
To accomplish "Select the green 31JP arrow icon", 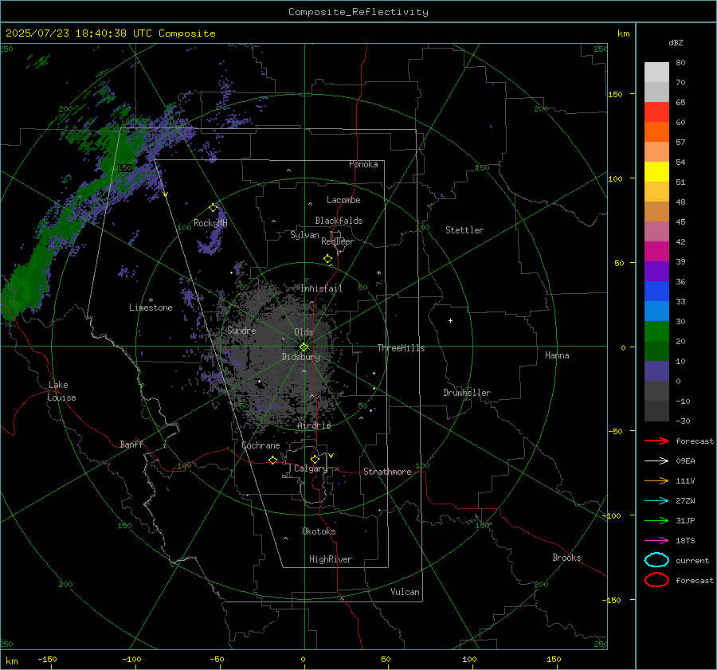I will pyautogui.click(x=656, y=520).
